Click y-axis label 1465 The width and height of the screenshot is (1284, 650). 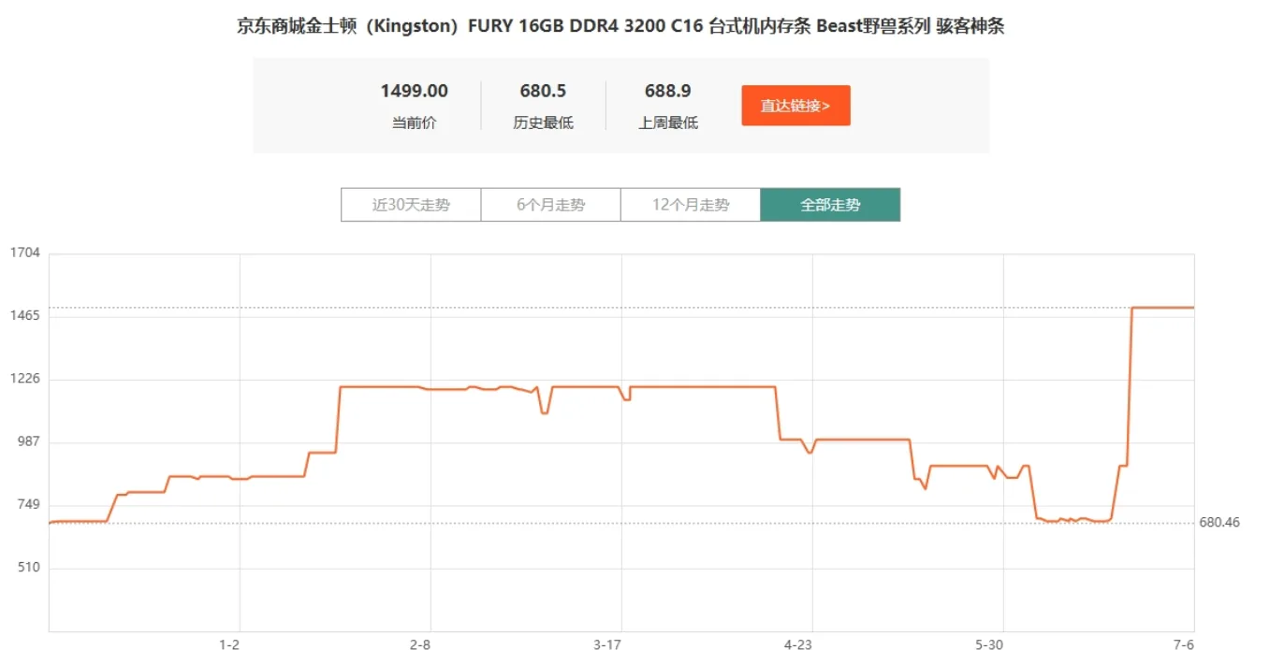24,316
